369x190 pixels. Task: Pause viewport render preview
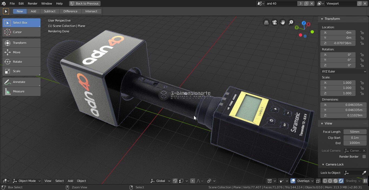(x=365, y=181)
